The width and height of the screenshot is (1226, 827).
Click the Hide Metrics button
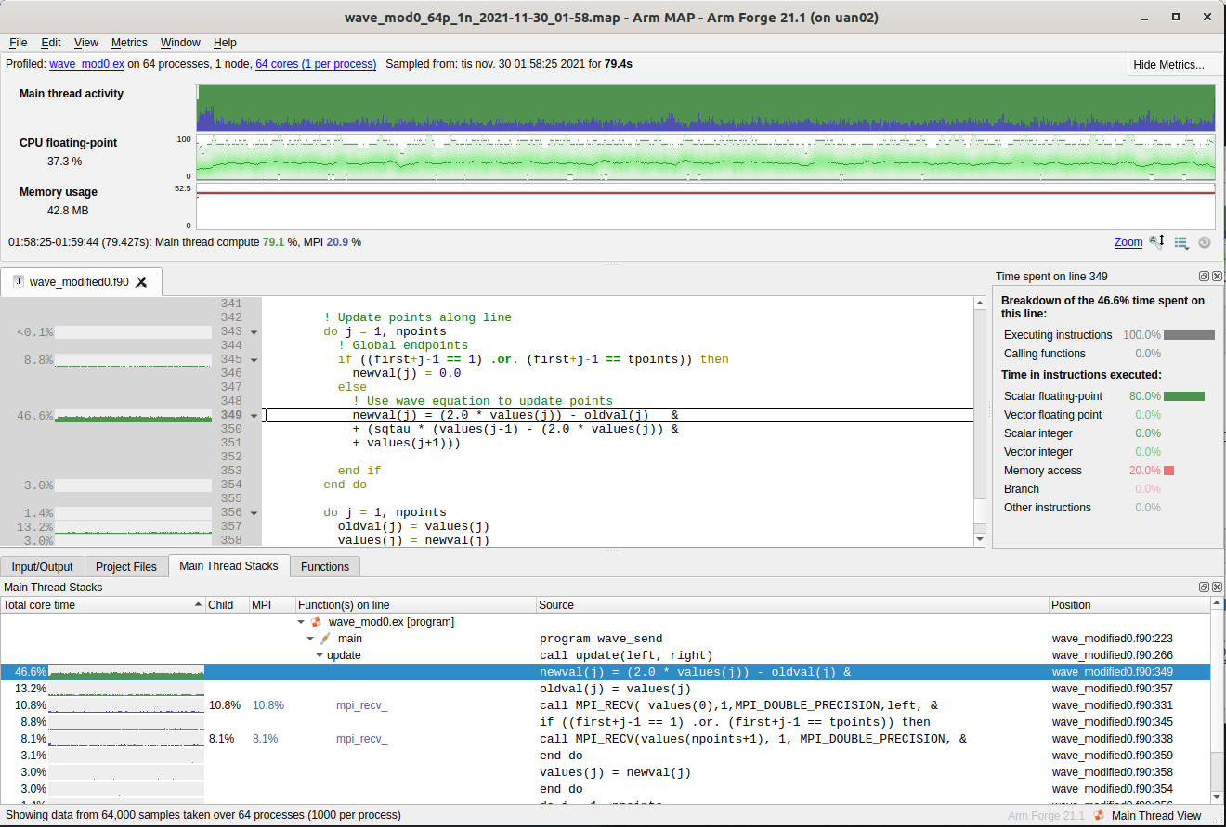pyautogui.click(x=1167, y=65)
